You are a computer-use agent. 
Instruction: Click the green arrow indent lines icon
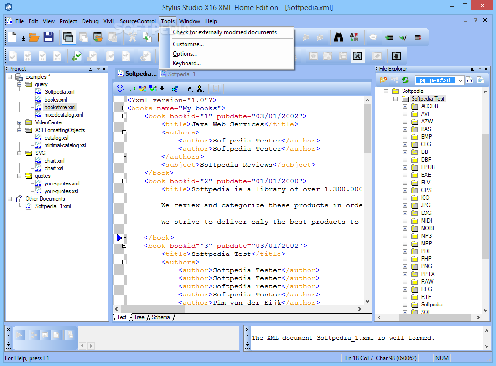389,38
